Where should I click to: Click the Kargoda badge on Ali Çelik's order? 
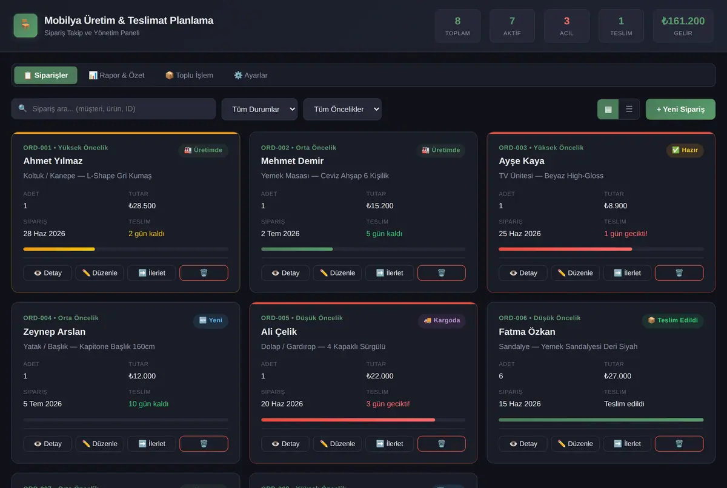click(x=442, y=320)
